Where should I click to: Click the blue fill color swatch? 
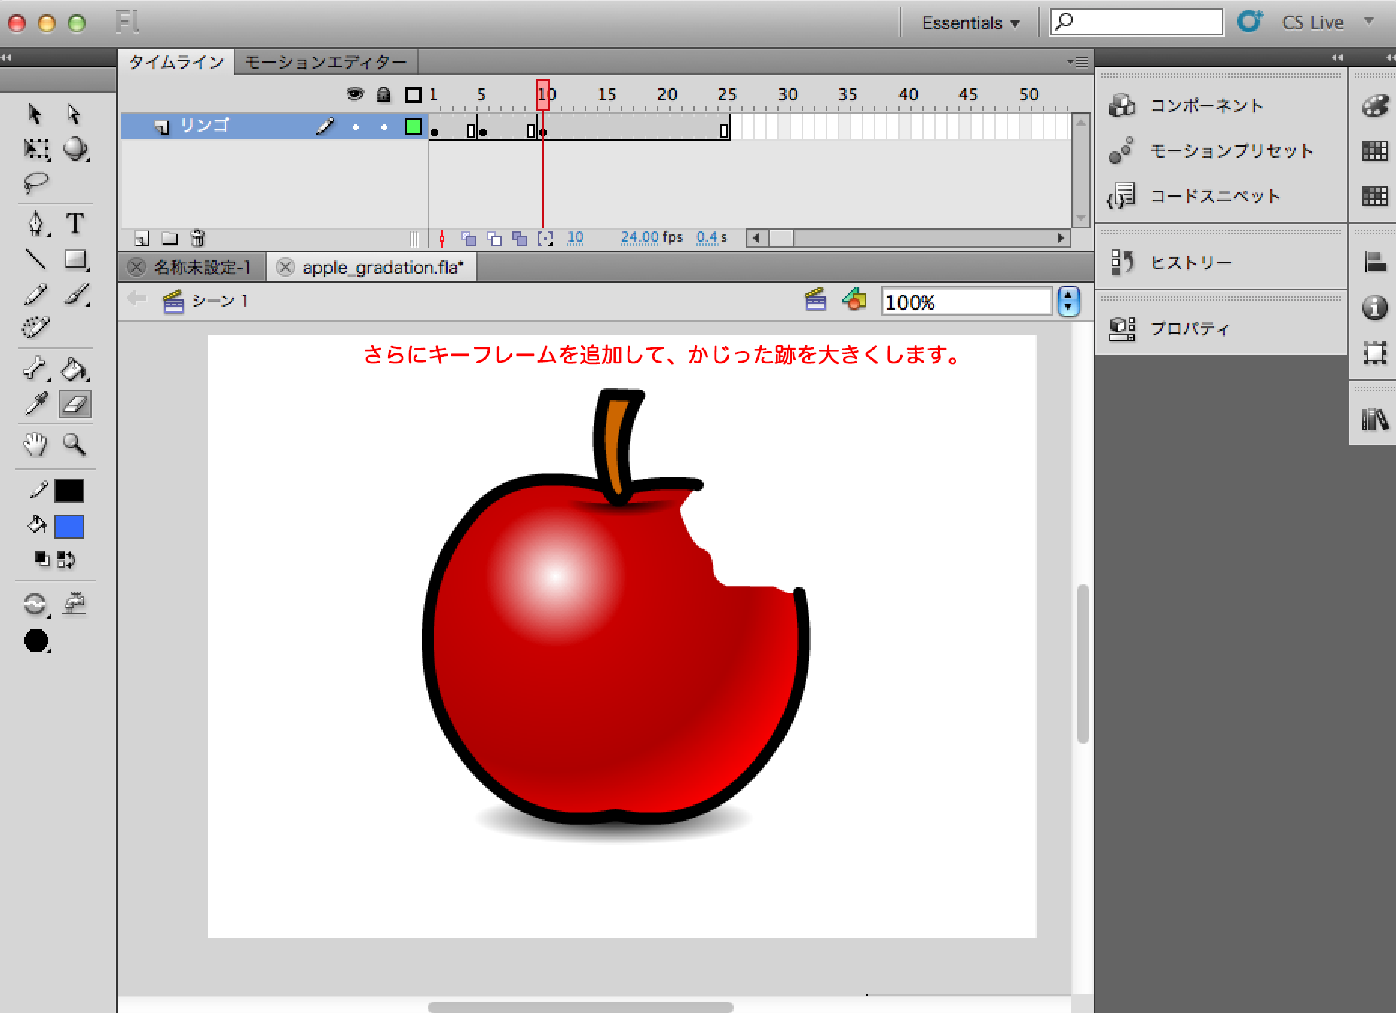(x=69, y=527)
